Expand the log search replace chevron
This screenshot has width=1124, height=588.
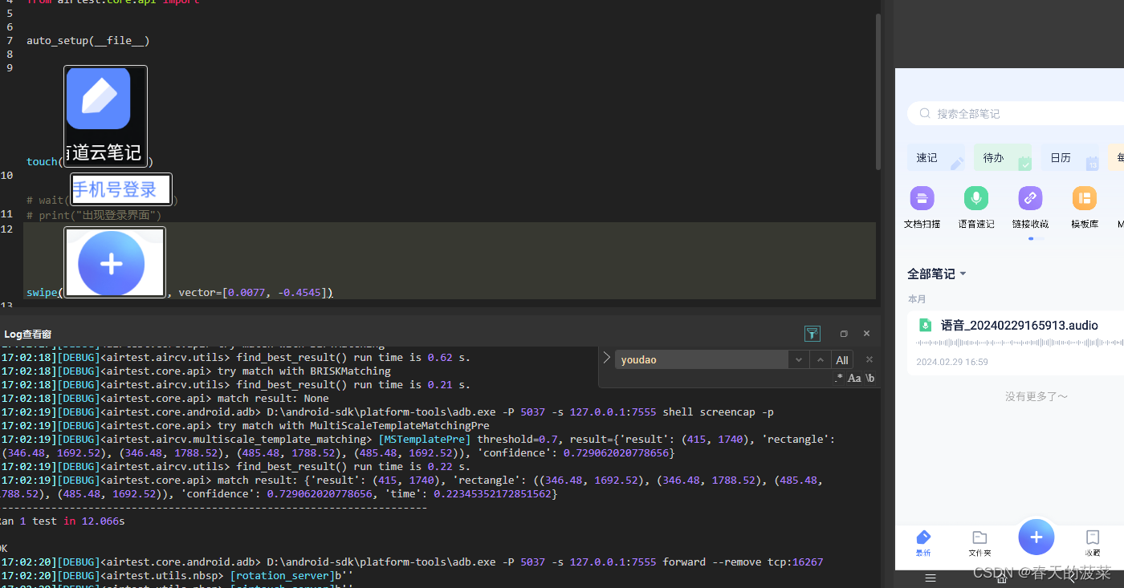607,359
